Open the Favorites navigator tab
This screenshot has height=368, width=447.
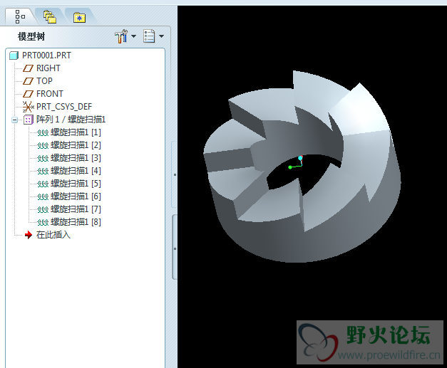(79, 17)
